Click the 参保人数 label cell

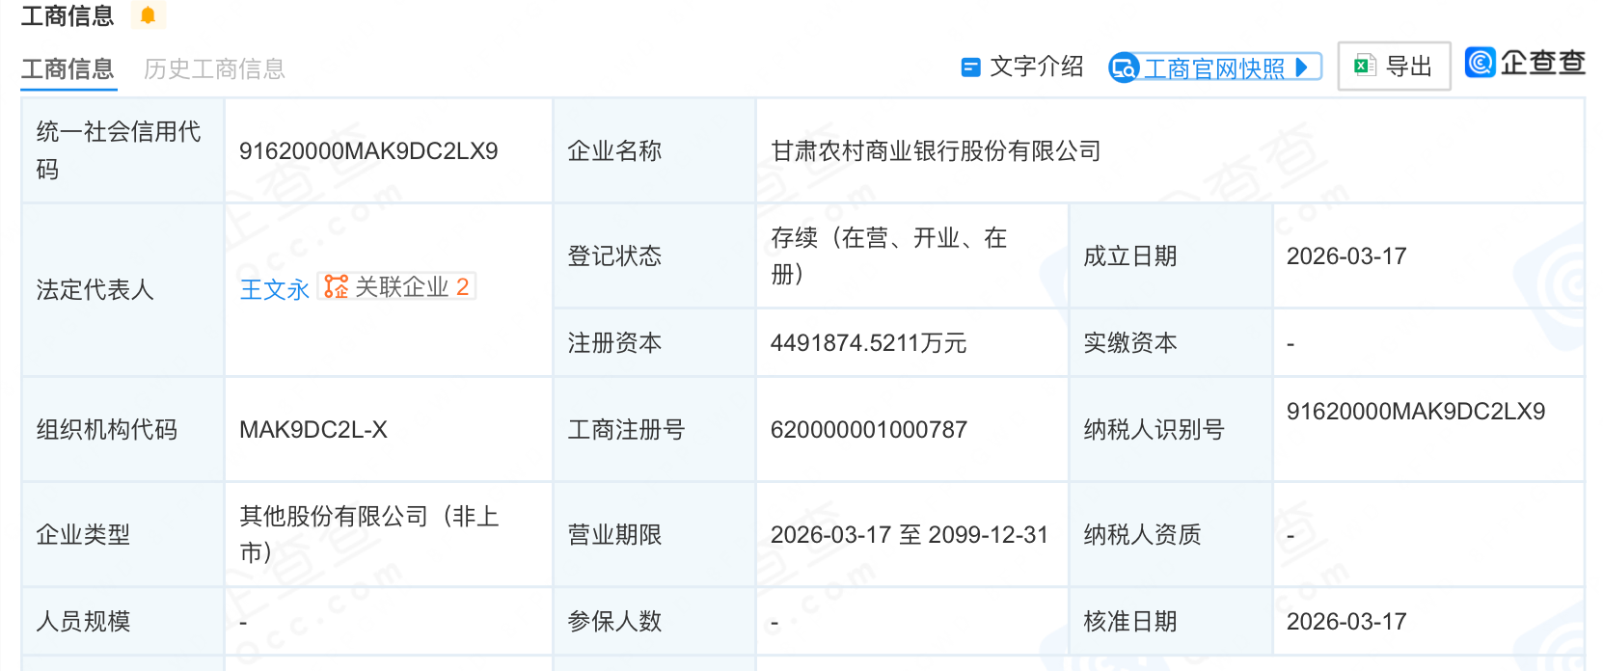(x=654, y=621)
